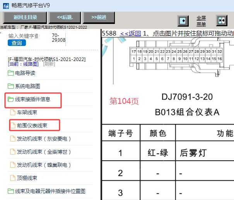Click the vehicle heading [F-福田汽车-时代领航S1-2021-2022]
This screenshot has height=200, width=234.
(46, 59)
